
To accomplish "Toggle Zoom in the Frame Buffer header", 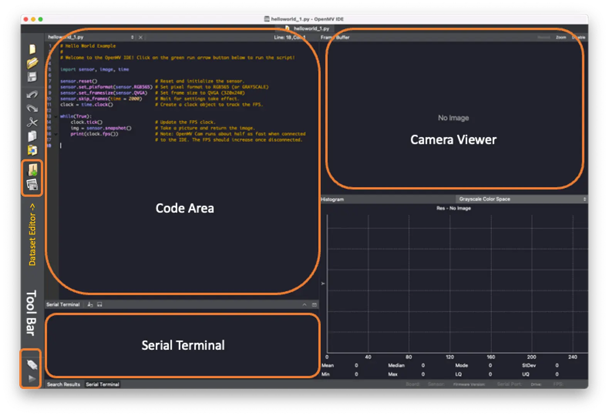I will [x=561, y=37].
